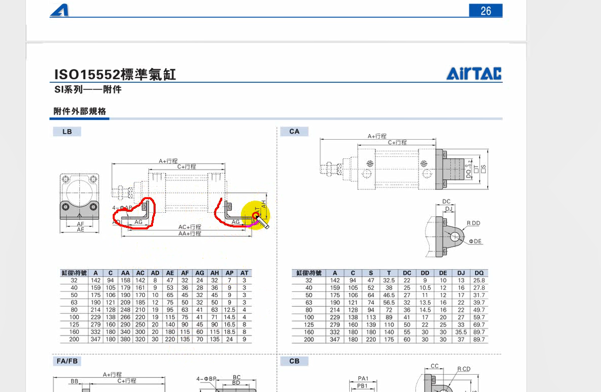This screenshot has height=392, width=601.
Task: Click the DJ dimension label in CA drawing
Action: click(x=448, y=209)
